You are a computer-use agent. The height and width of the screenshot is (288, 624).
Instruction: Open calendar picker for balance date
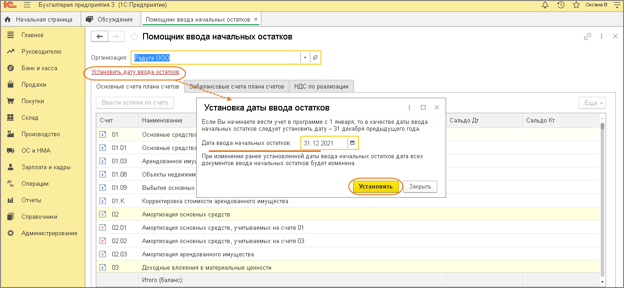pyautogui.click(x=352, y=143)
